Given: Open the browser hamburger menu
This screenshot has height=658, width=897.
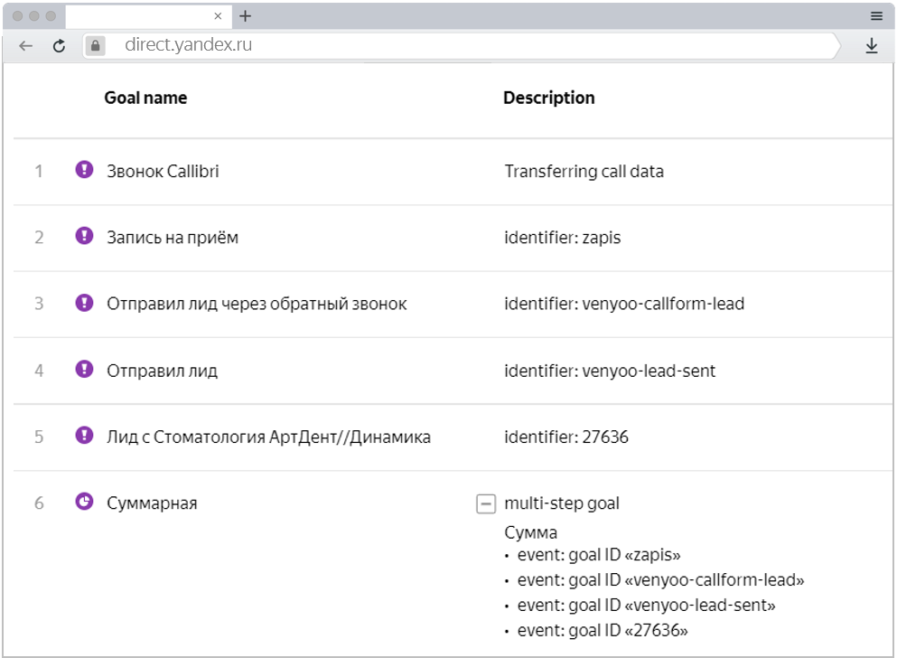Looking at the screenshot, I should tap(876, 16).
